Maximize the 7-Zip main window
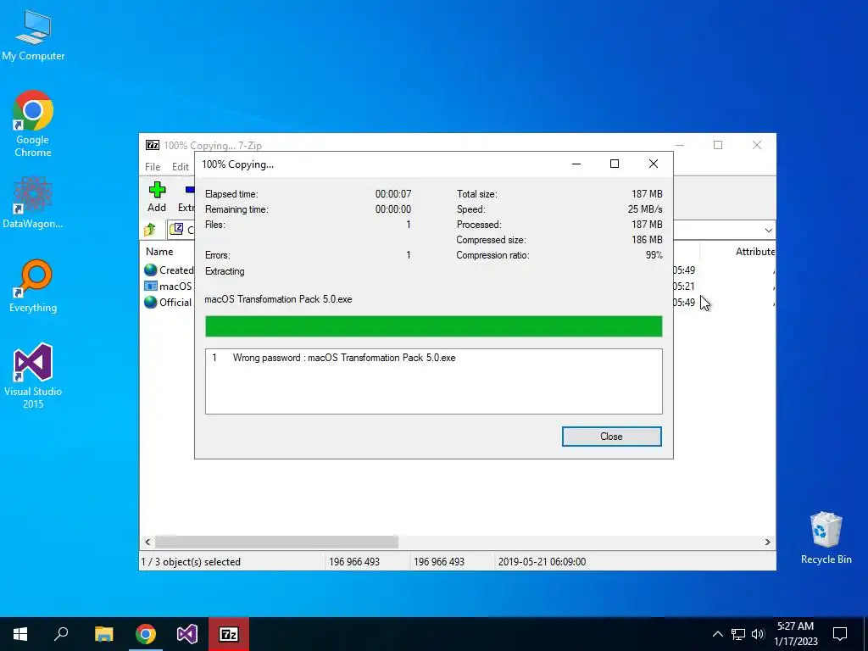 point(718,145)
